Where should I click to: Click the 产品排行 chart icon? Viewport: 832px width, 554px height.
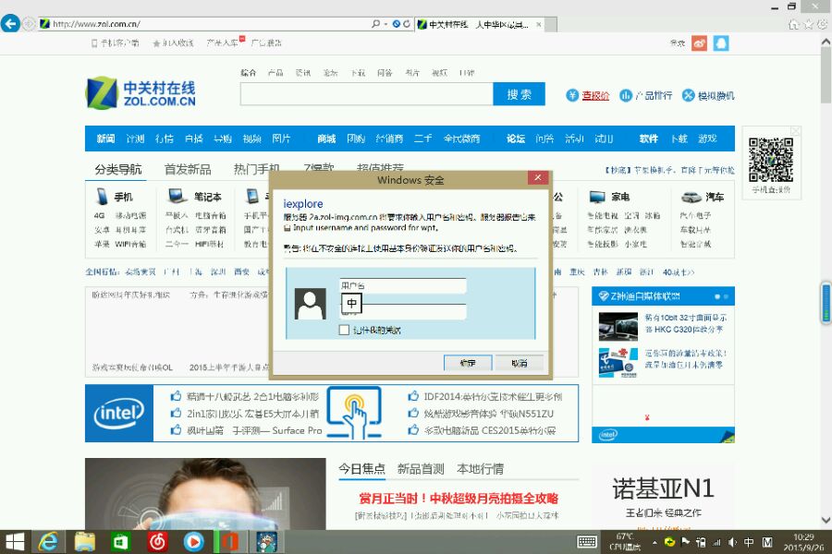(626, 95)
